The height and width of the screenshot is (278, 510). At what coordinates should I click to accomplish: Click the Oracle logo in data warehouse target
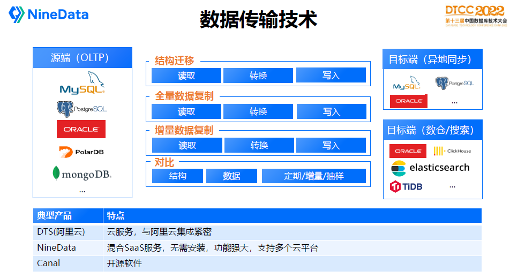click(408, 151)
